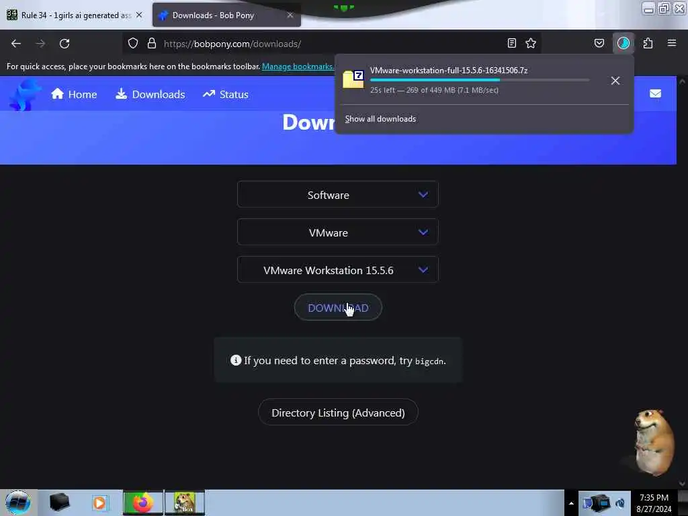Close the Rule 34 tab

(139, 15)
